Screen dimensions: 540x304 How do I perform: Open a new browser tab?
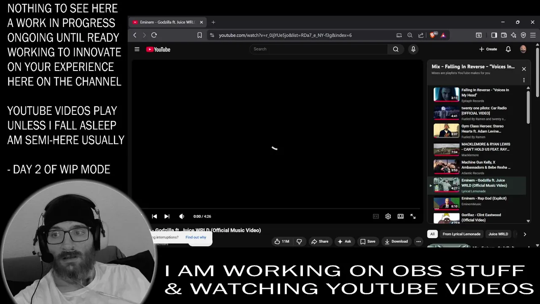213,22
